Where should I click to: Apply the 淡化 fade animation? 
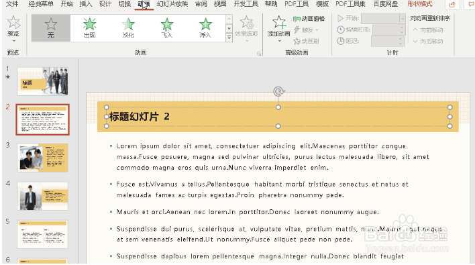(x=128, y=28)
